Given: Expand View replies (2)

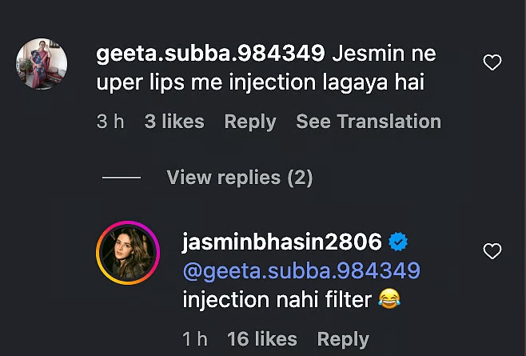Looking at the screenshot, I should (239, 177).
